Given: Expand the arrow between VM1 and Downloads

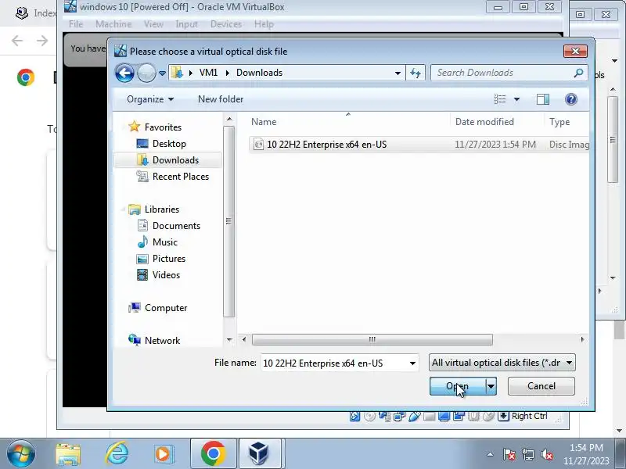Looking at the screenshot, I should tap(227, 73).
